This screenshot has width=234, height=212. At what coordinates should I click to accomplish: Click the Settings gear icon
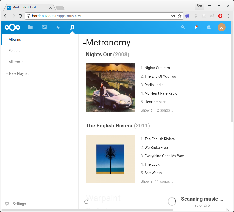coord(7,204)
